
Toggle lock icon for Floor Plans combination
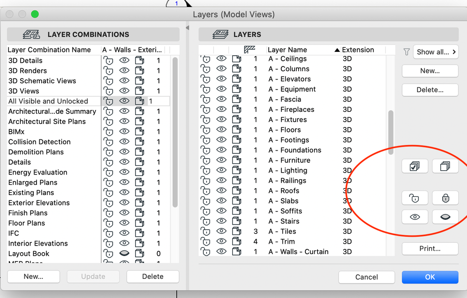[108, 223]
